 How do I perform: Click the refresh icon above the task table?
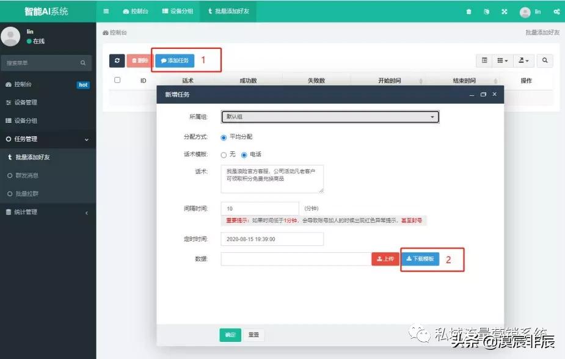(x=116, y=60)
